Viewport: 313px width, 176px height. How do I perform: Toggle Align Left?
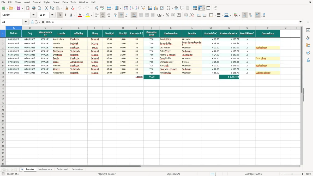97,15
